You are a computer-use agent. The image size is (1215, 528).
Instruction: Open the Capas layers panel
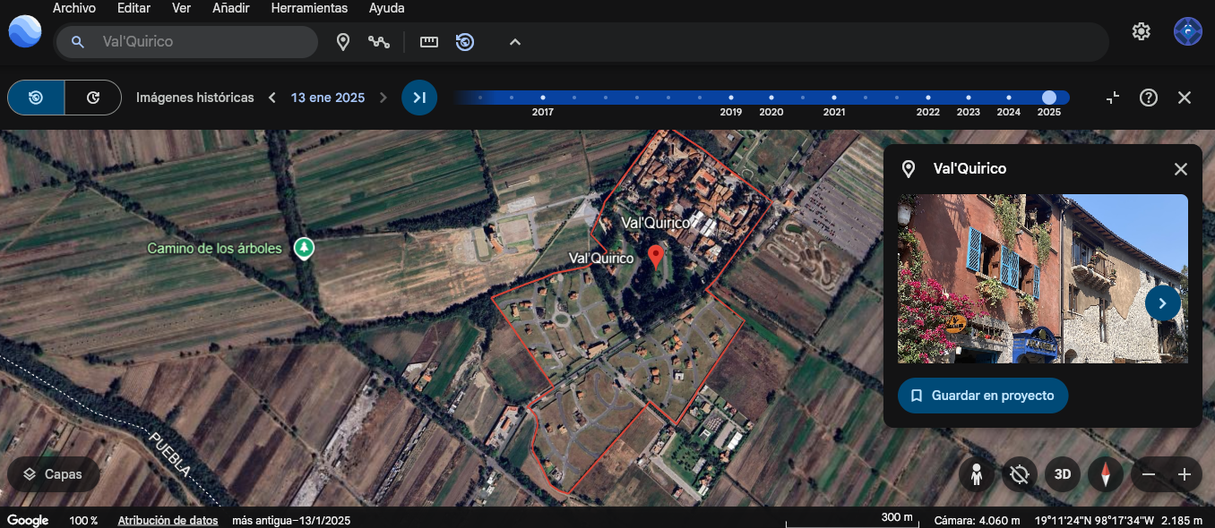(x=53, y=474)
